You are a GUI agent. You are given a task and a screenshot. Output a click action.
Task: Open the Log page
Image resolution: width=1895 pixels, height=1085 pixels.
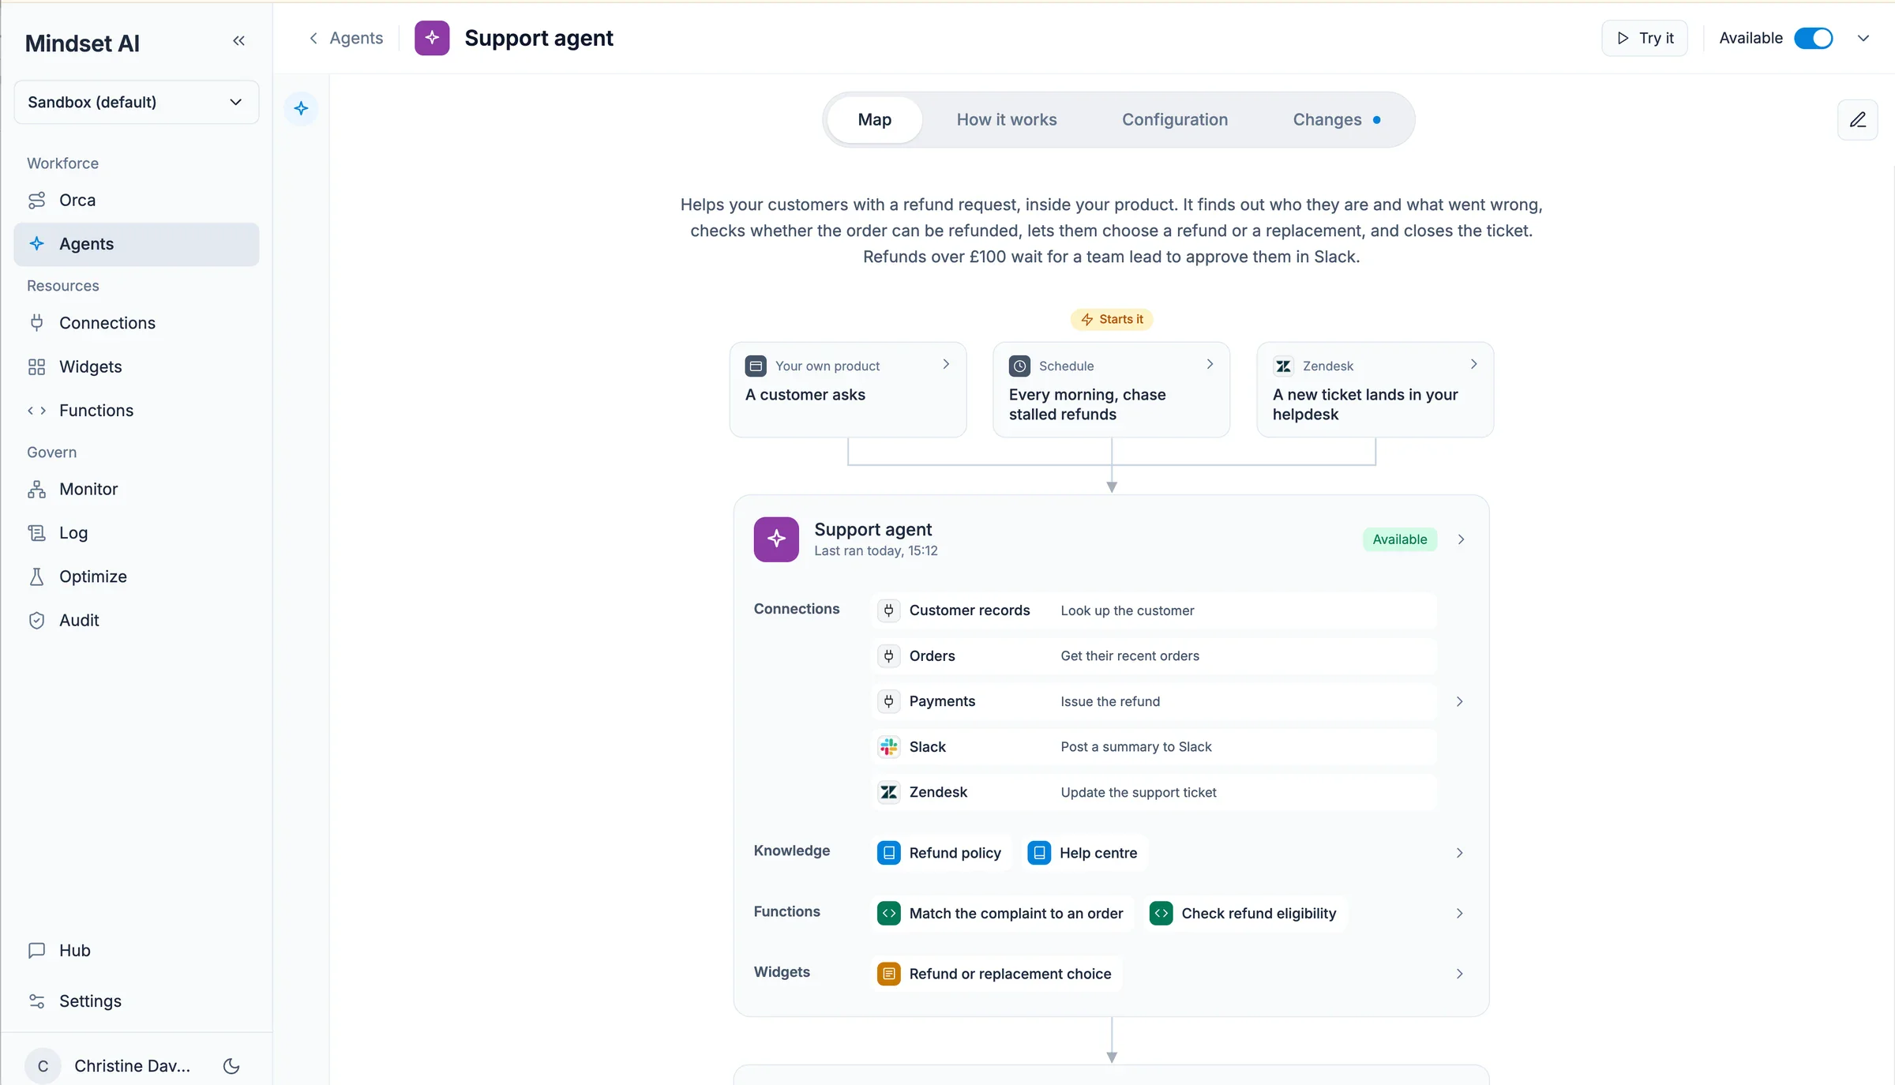tap(136, 533)
